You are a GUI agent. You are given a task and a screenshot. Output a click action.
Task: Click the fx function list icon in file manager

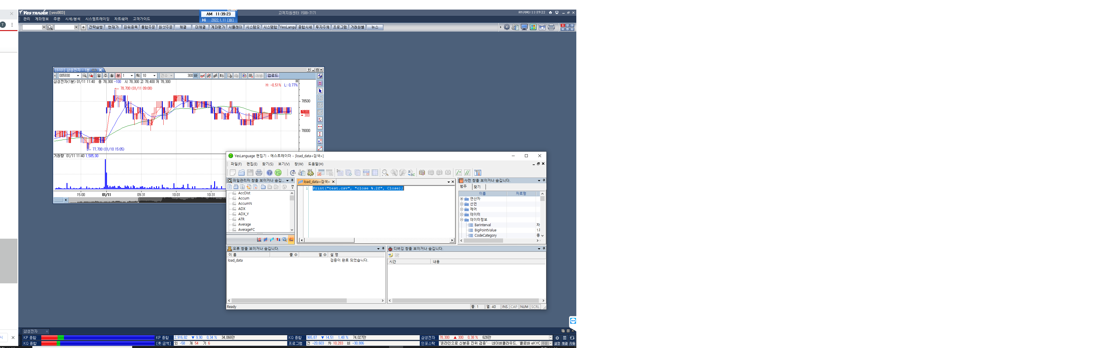291,240
